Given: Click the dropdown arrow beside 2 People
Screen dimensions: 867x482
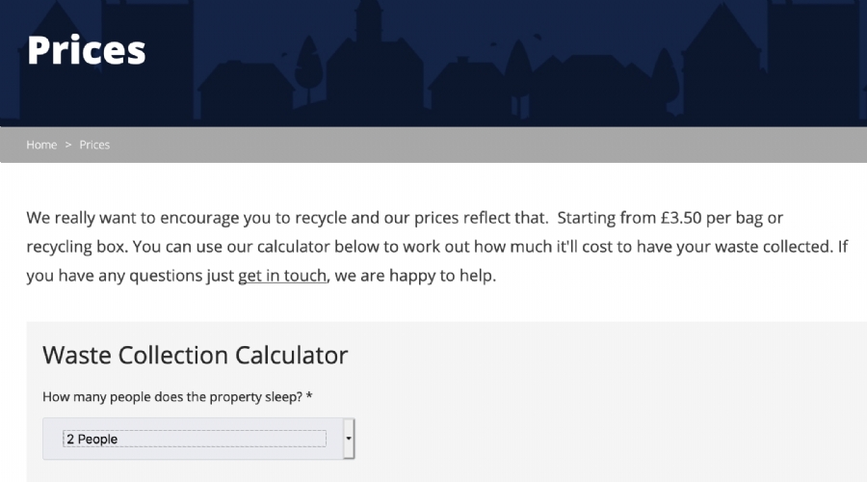Looking at the screenshot, I should 349,439.
